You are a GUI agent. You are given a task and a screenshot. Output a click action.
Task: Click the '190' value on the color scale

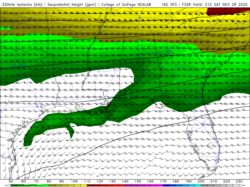click(x=188, y=181)
